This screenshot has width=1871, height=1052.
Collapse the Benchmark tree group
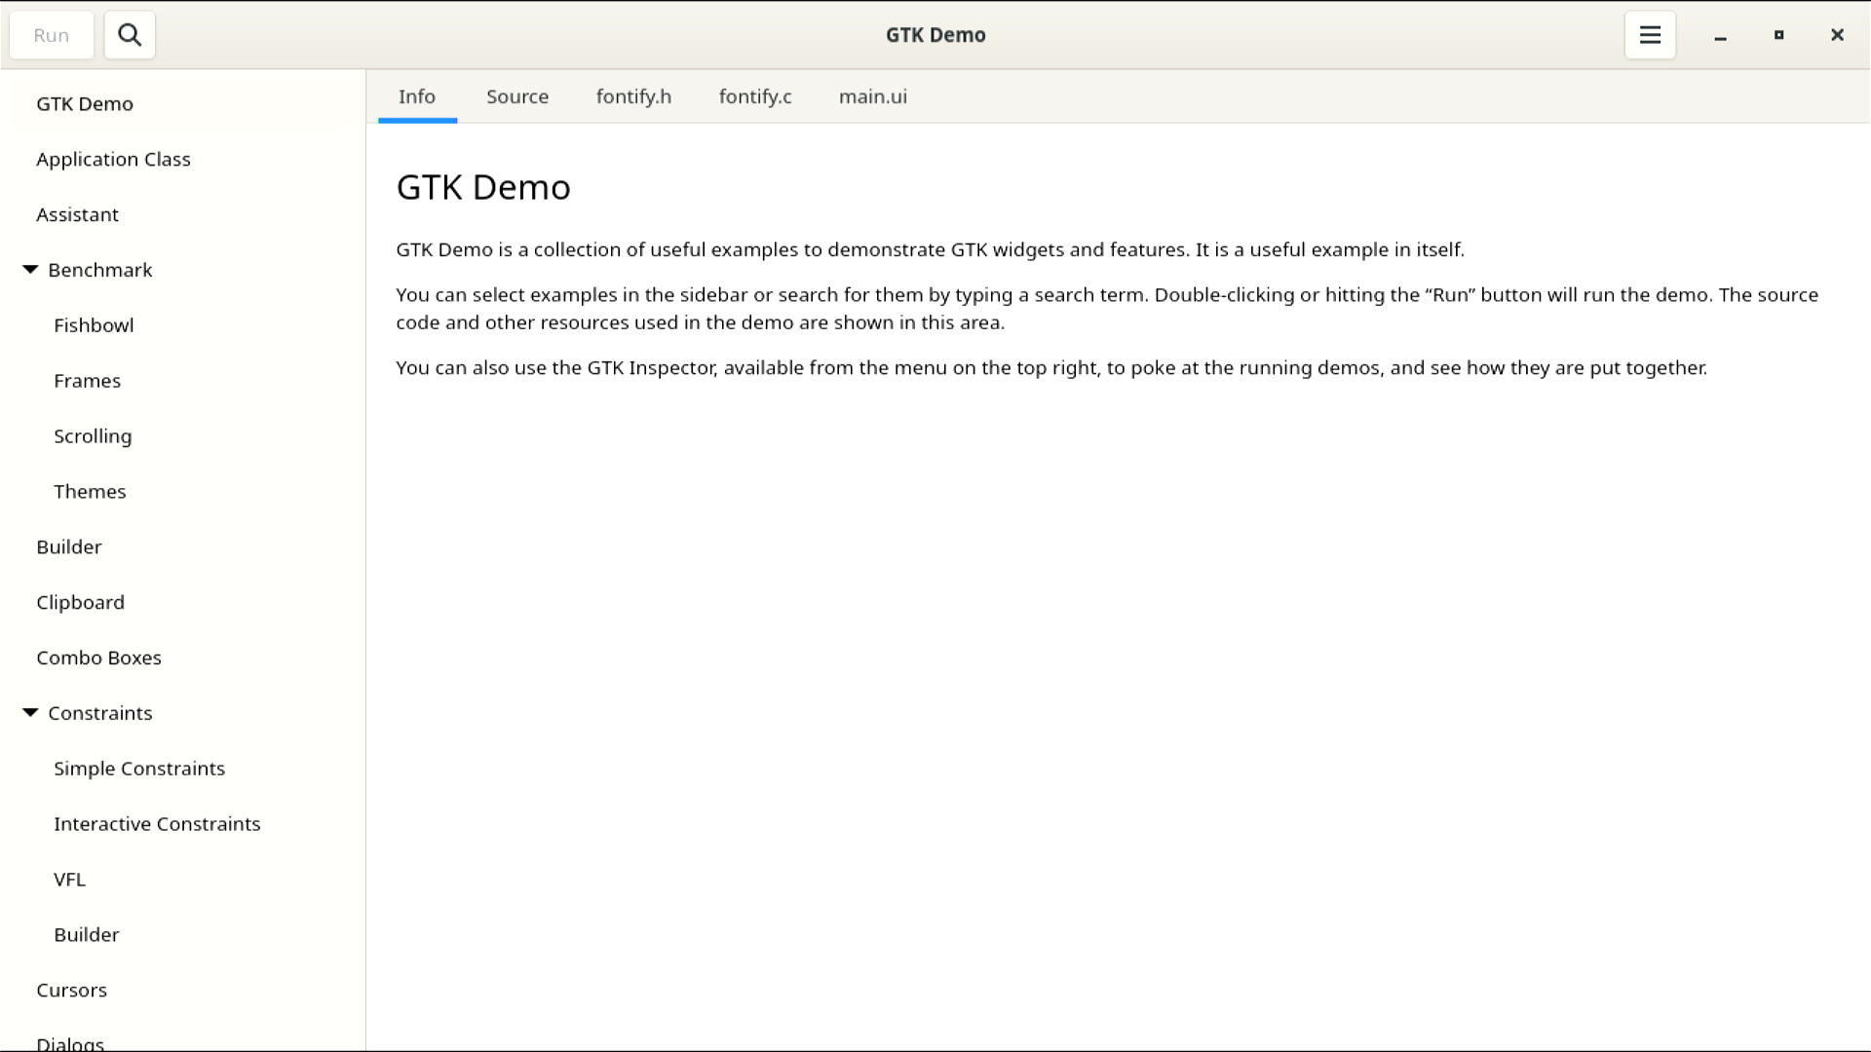30,270
